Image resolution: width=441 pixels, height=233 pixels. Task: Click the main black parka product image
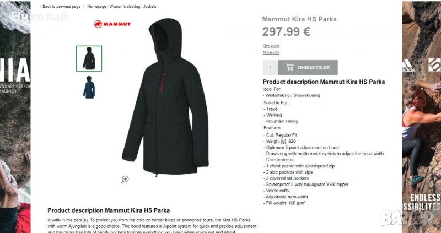click(165, 97)
